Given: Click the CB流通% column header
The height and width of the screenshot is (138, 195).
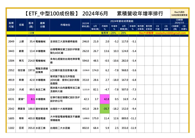Looking at the screenshot, I should (x=184, y=27).
